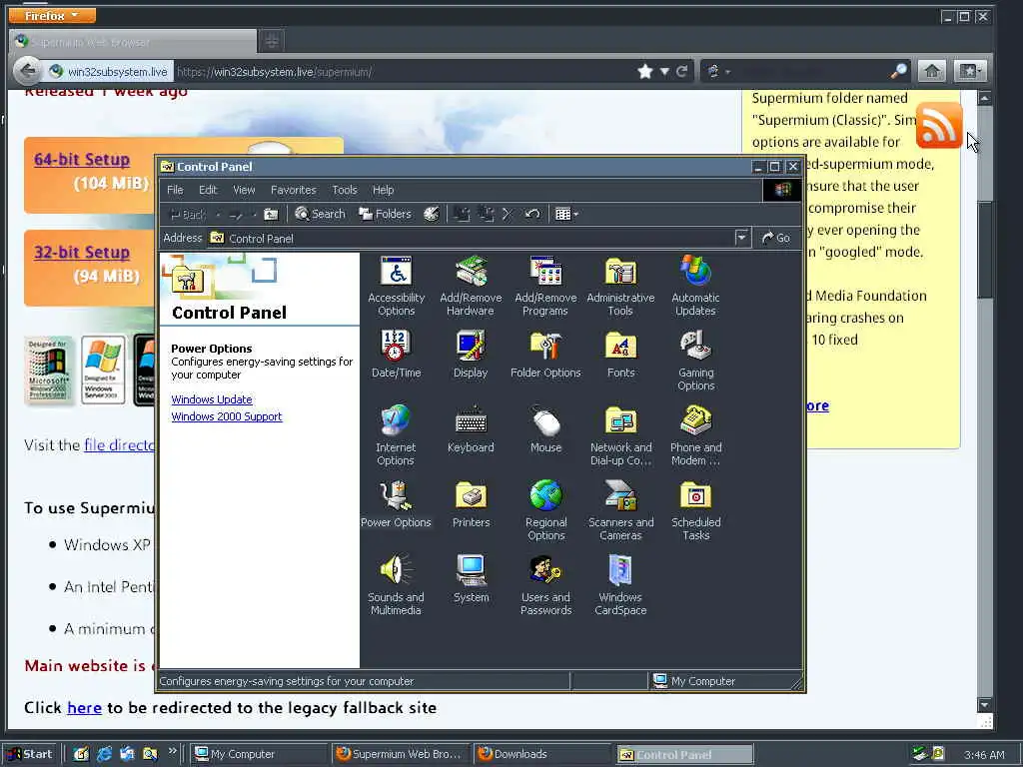Click the Windows Update link
Viewport: 1023px width, 767px height.
click(x=212, y=399)
